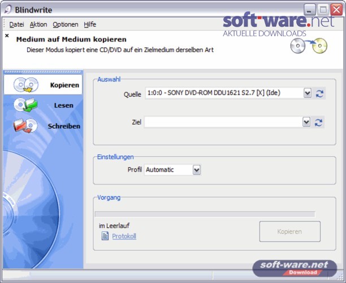Click the 'Medium auf Medium kopieren' heading
The height and width of the screenshot is (283, 346).
point(71,39)
